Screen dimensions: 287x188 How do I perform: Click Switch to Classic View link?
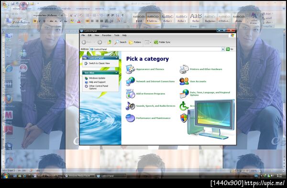99,63
